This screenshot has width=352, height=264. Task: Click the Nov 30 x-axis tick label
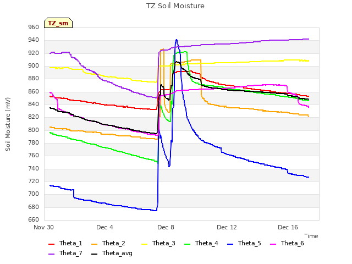tap(43, 227)
